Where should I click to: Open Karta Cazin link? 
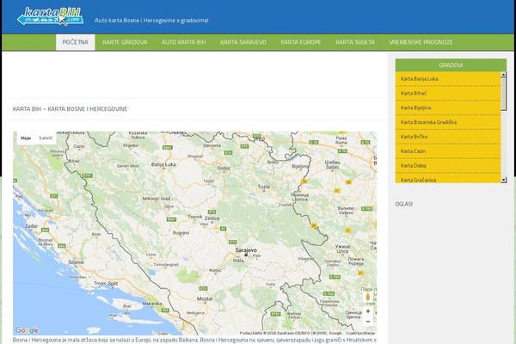click(x=448, y=151)
